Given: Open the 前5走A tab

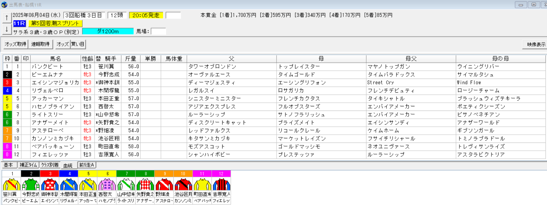Looking at the screenshot, I should pyautogui.click(x=87, y=165).
